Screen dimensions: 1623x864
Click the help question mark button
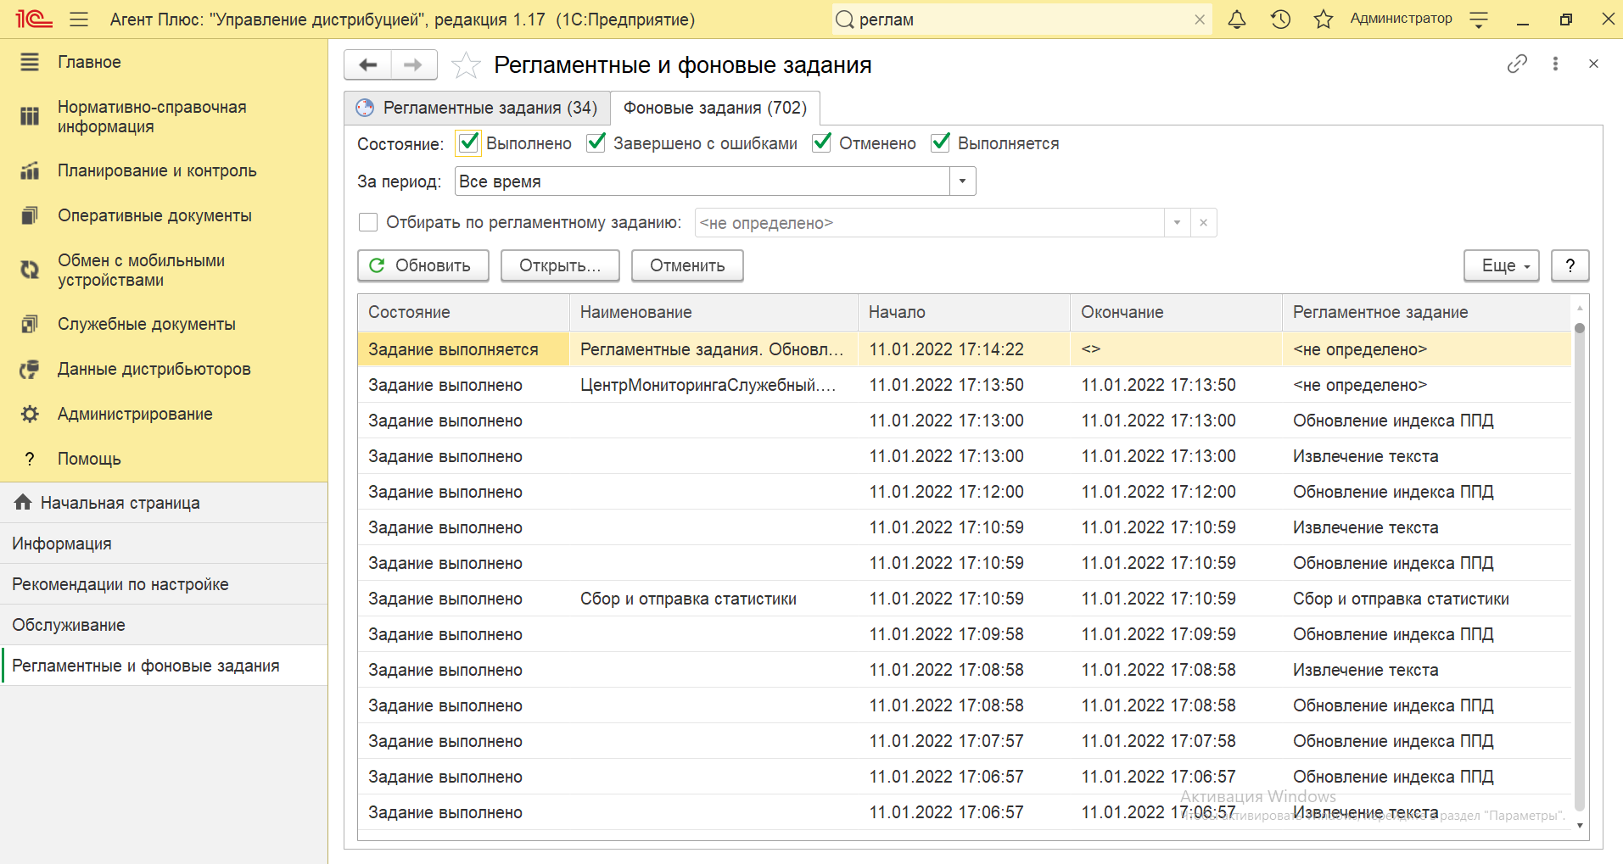1570,265
